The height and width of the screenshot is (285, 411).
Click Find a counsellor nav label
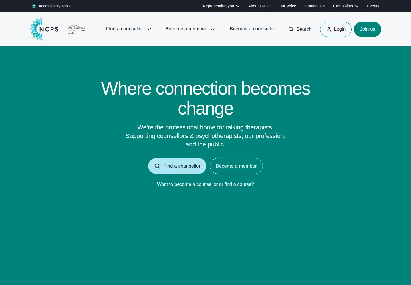[x=124, y=29]
